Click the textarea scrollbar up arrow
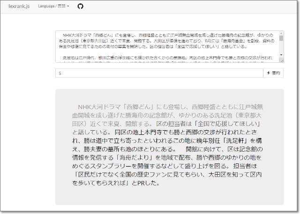The image size is (300, 214). pos(281,33)
